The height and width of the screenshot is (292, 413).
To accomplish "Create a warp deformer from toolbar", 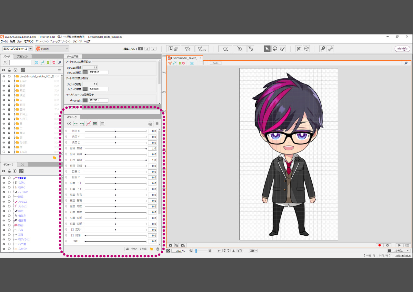I will coord(225,49).
